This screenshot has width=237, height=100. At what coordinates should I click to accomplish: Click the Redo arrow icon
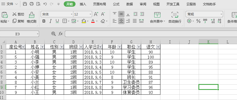51,4
